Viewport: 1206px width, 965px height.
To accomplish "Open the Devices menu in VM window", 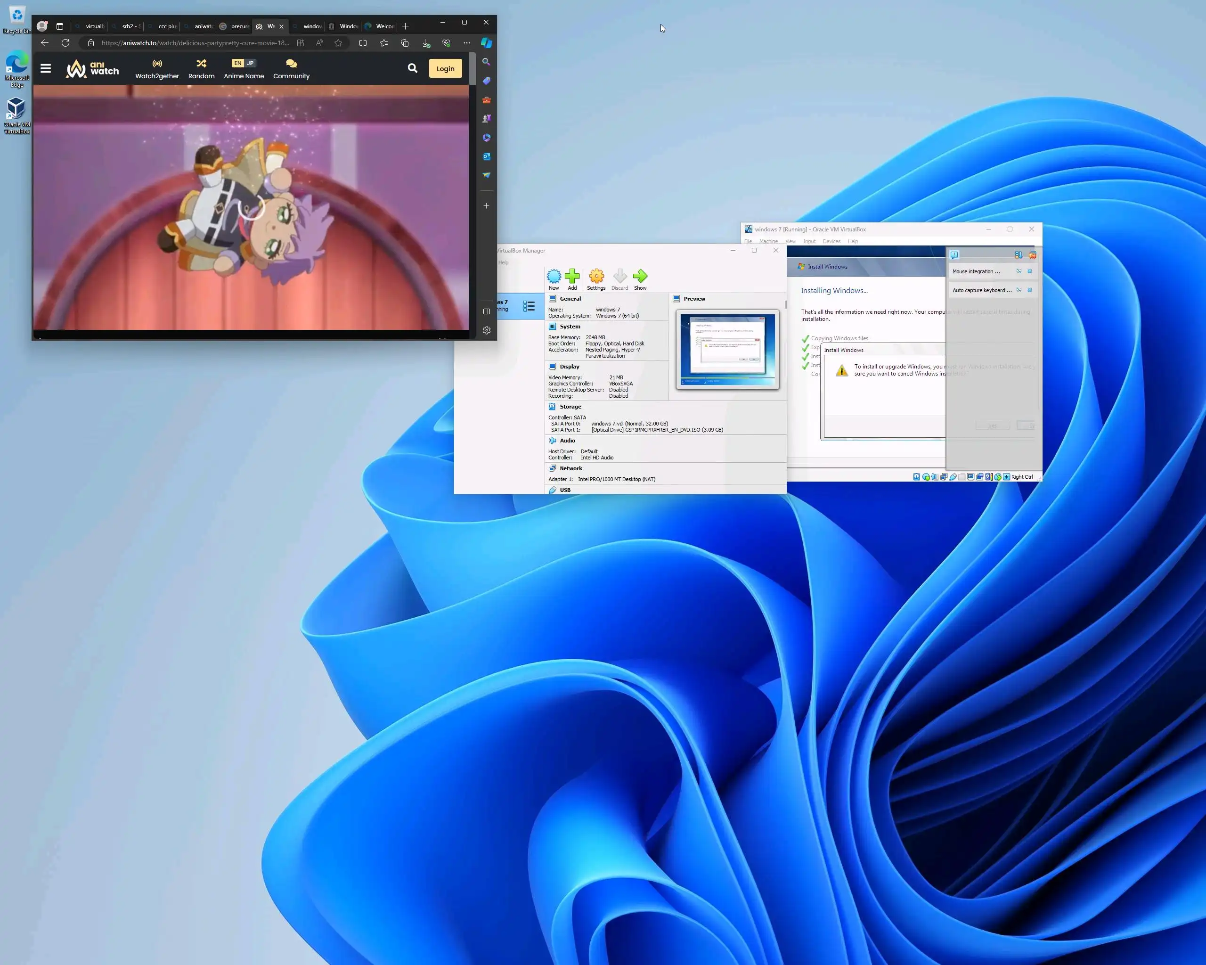I will pyautogui.click(x=831, y=242).
